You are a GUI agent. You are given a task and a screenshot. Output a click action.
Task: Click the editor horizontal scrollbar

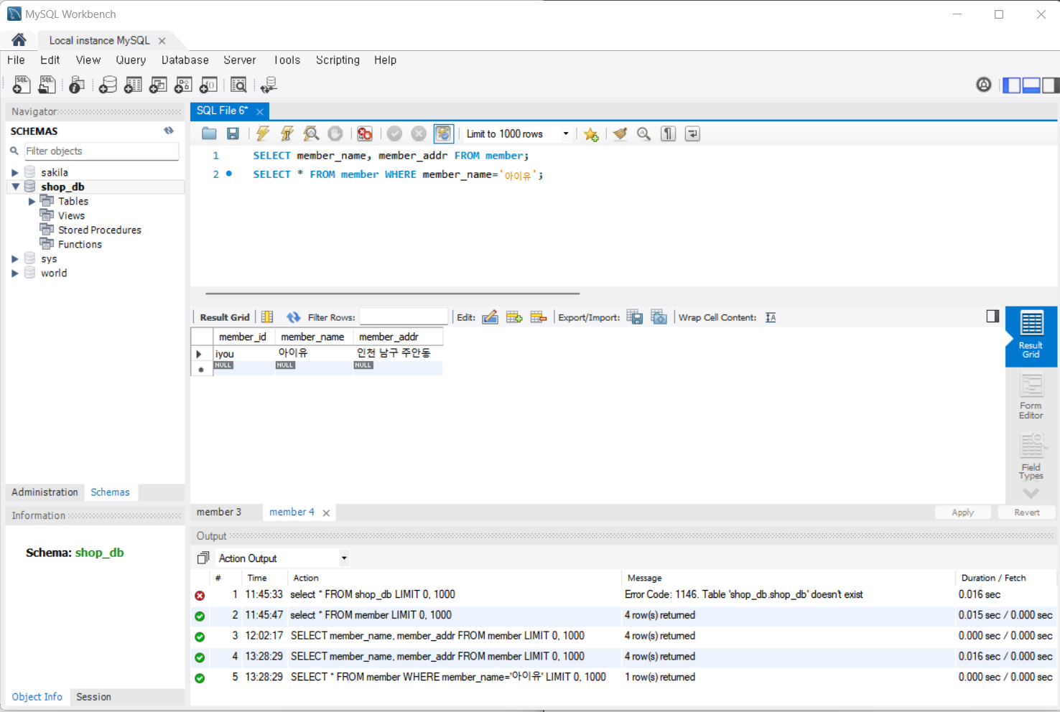coord(393,293)
